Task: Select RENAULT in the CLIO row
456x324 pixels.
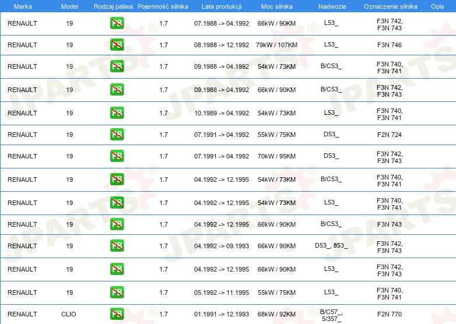Action: [22, 314]
